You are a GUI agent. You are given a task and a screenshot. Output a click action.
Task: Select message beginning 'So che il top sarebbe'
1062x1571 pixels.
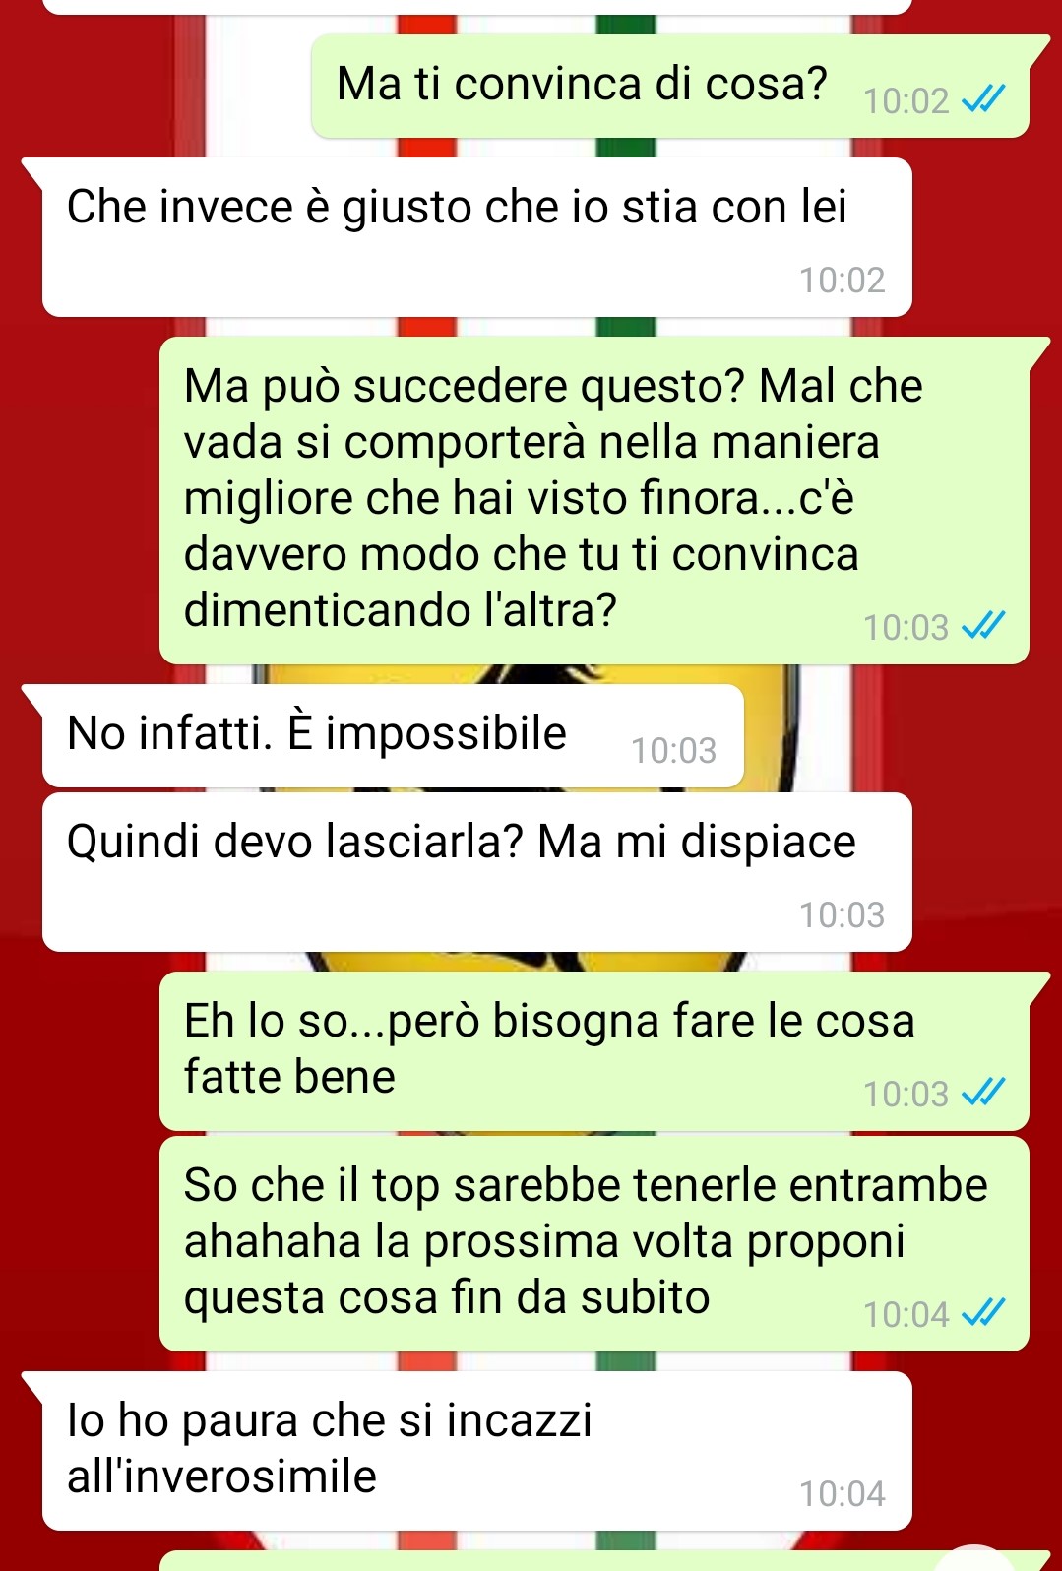[594, 1243]
